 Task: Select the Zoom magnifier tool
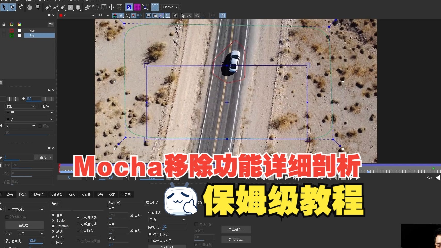38,7
